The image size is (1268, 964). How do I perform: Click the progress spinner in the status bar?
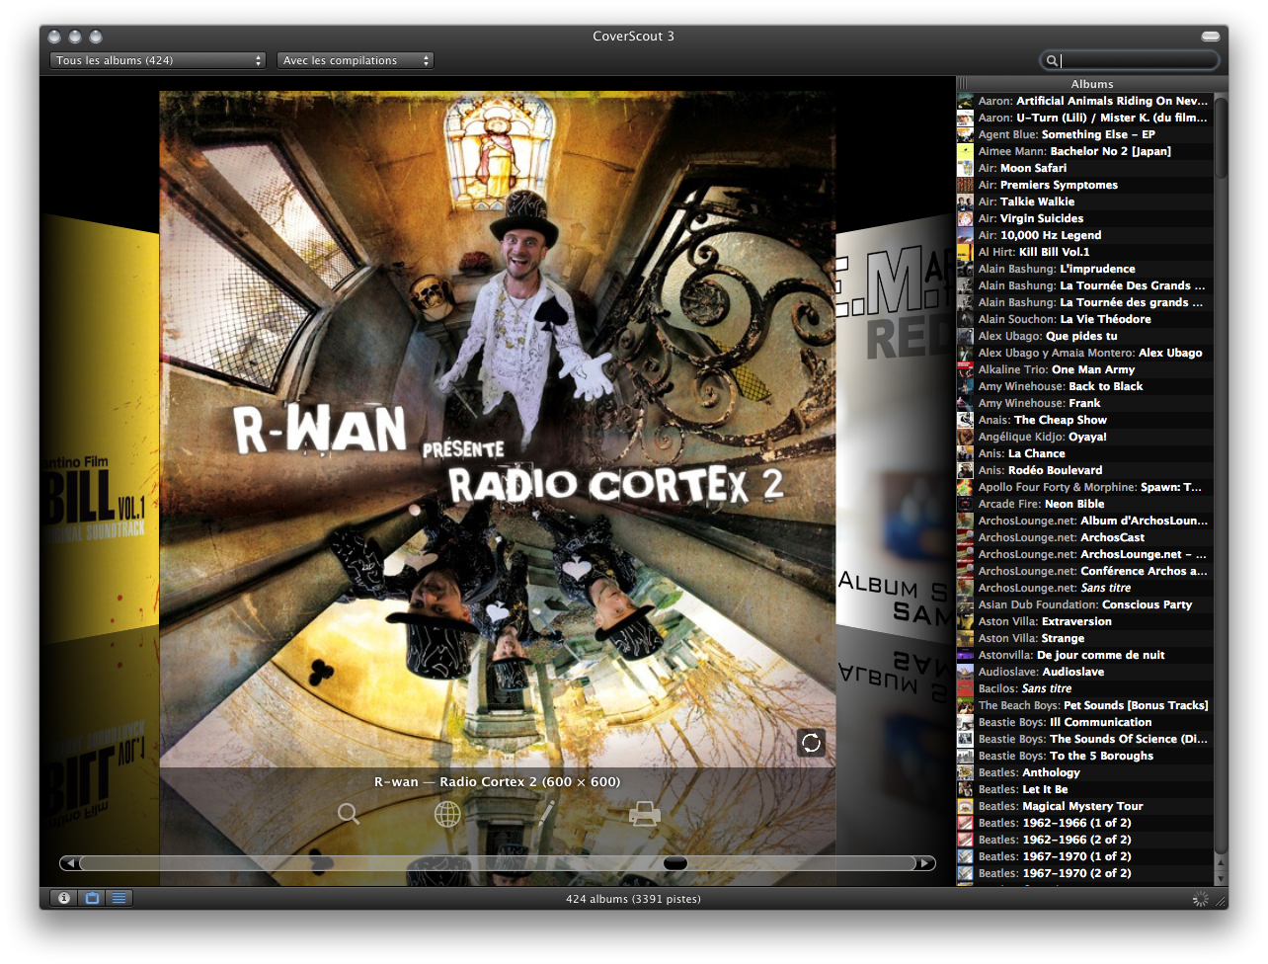click(x=1200, y=899)
